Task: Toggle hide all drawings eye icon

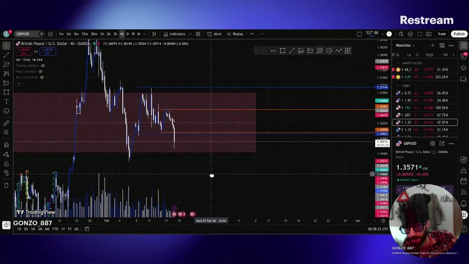Action: (6, 173)
